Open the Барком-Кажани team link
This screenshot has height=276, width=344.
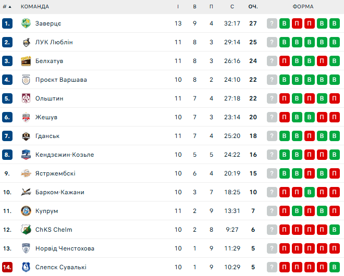pos(59,192)
